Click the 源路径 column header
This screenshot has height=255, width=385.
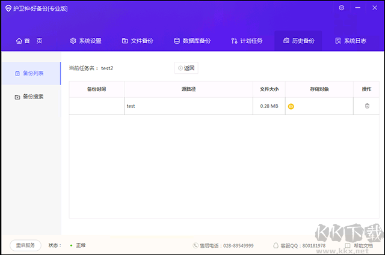(188, 89)
